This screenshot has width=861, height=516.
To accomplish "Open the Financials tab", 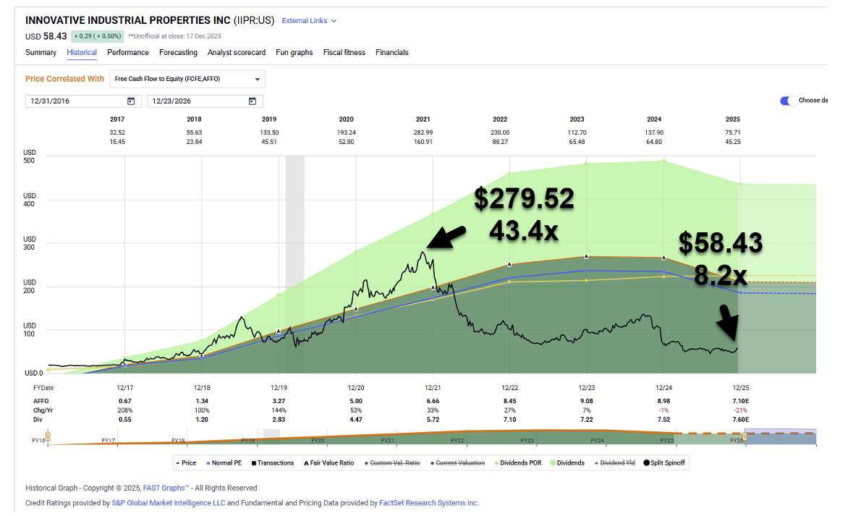I will [x=391, y=53].
